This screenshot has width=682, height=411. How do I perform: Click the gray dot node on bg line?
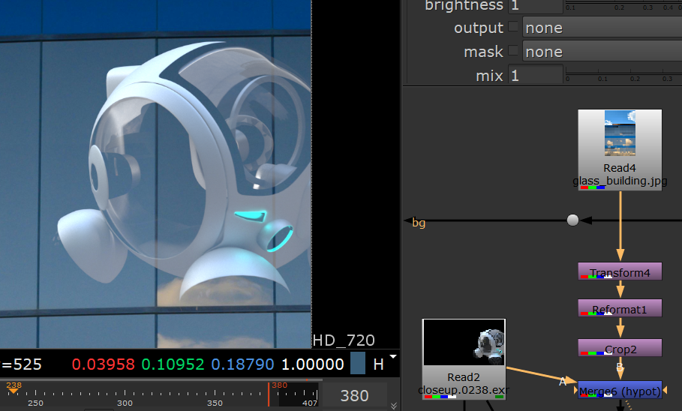pos(572,220)
